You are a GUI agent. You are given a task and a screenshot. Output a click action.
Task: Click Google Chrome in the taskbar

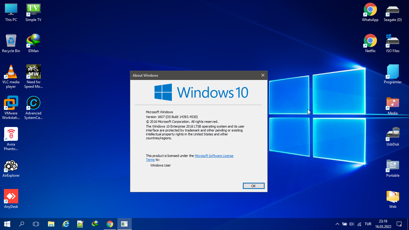110,224
